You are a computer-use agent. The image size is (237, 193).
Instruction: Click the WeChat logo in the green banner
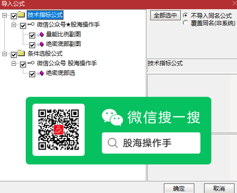[x=112, y=118]
